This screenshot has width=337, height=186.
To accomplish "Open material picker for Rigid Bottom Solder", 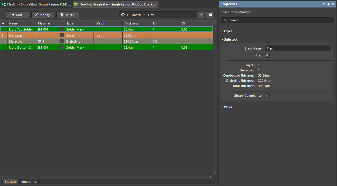I will pos(62,48).
